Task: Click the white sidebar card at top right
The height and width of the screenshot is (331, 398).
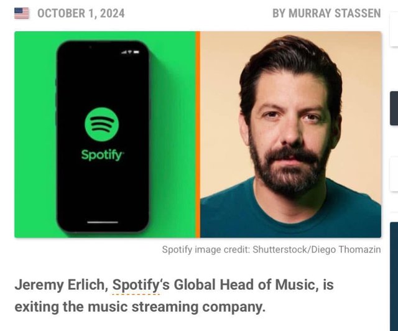Action: [x=394, y=29]
